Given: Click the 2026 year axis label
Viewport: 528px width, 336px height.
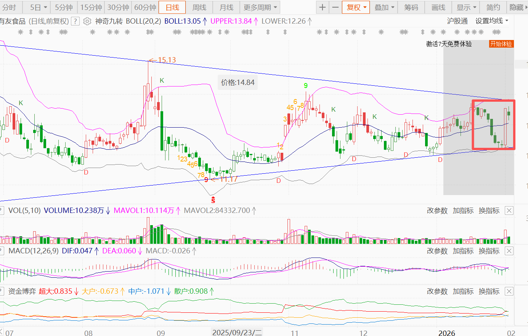Looking at the screenshot, I should (446, 333).
